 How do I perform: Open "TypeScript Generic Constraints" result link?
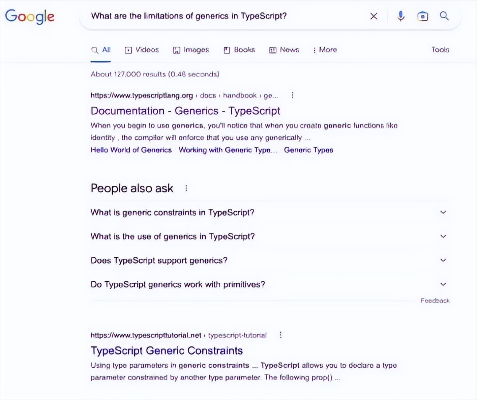click(x=167, y=350)
